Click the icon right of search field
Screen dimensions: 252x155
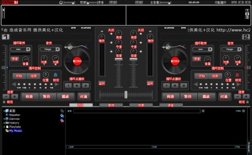(x=203, y=111)
